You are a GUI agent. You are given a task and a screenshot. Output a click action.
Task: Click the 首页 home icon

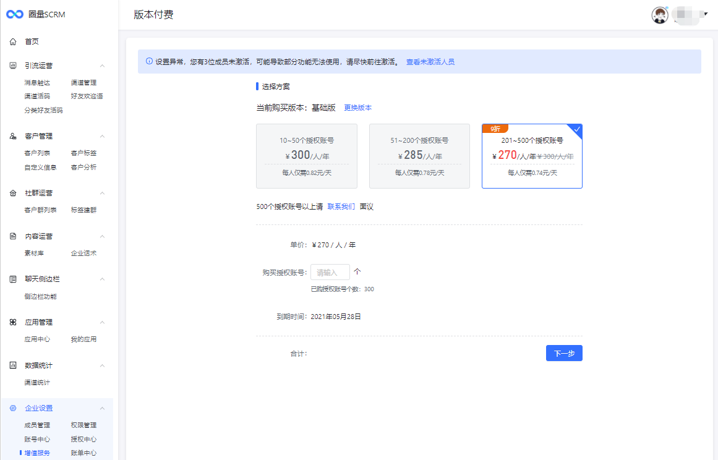coord(13,41)
